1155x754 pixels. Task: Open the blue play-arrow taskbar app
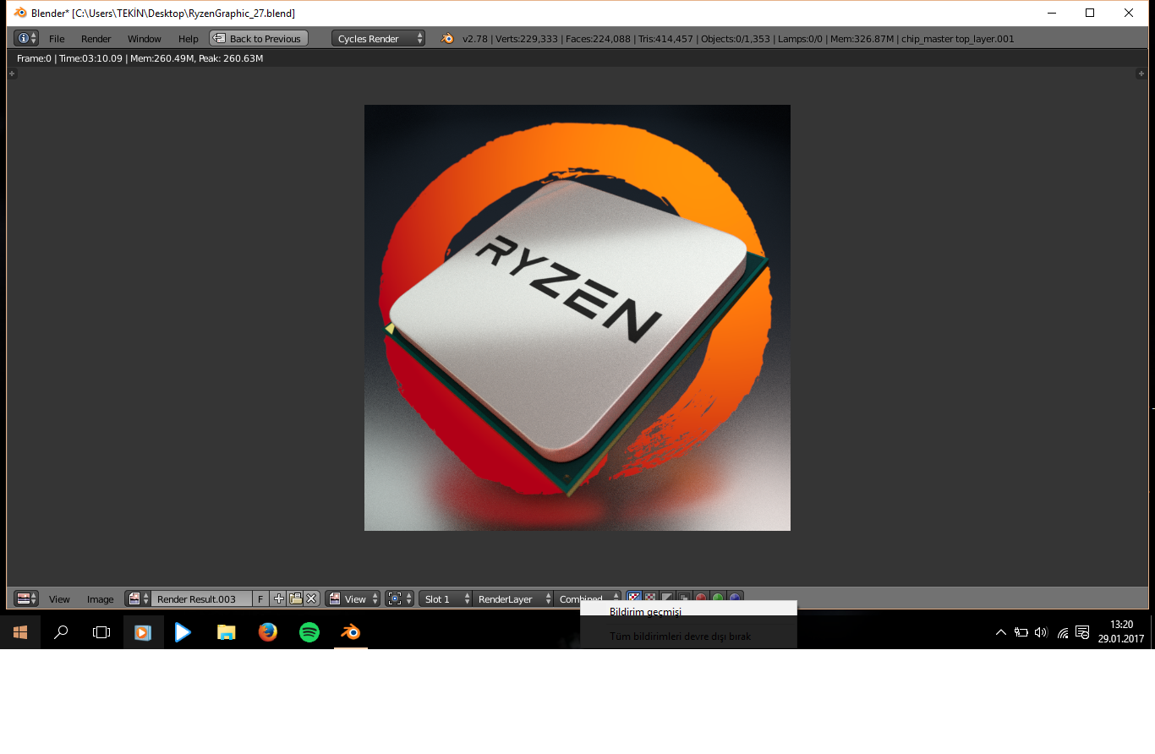coord(183,631)
